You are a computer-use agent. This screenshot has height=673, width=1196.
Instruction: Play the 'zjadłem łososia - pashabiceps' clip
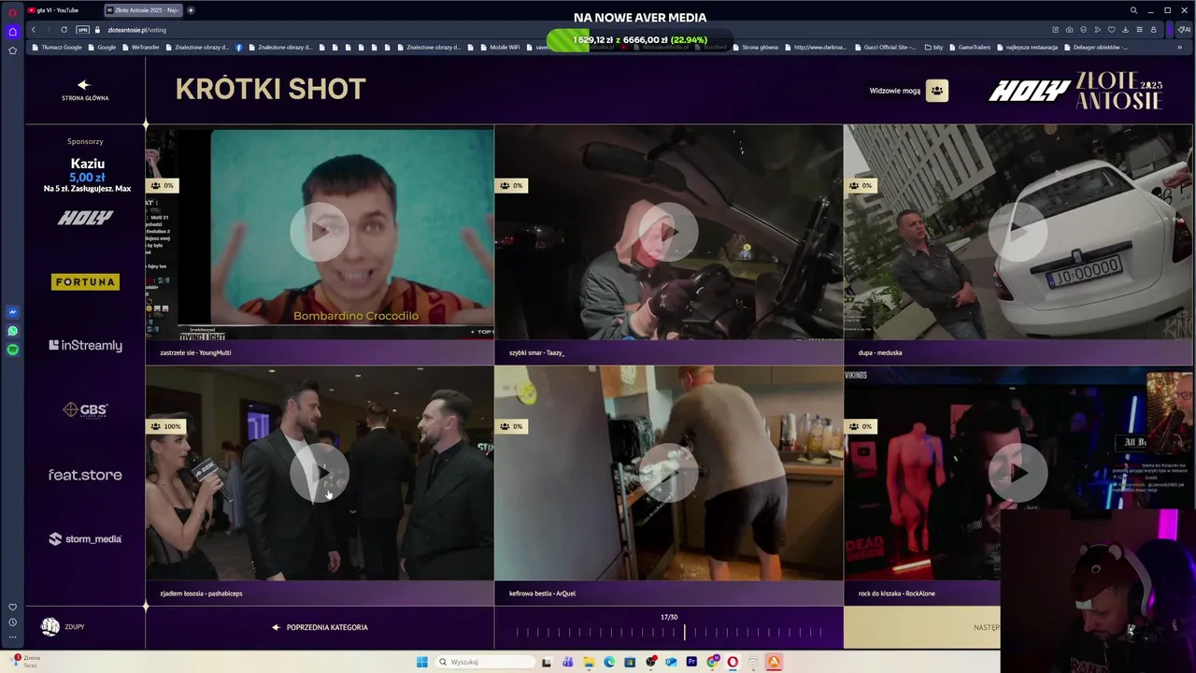[x=320, y=472]
